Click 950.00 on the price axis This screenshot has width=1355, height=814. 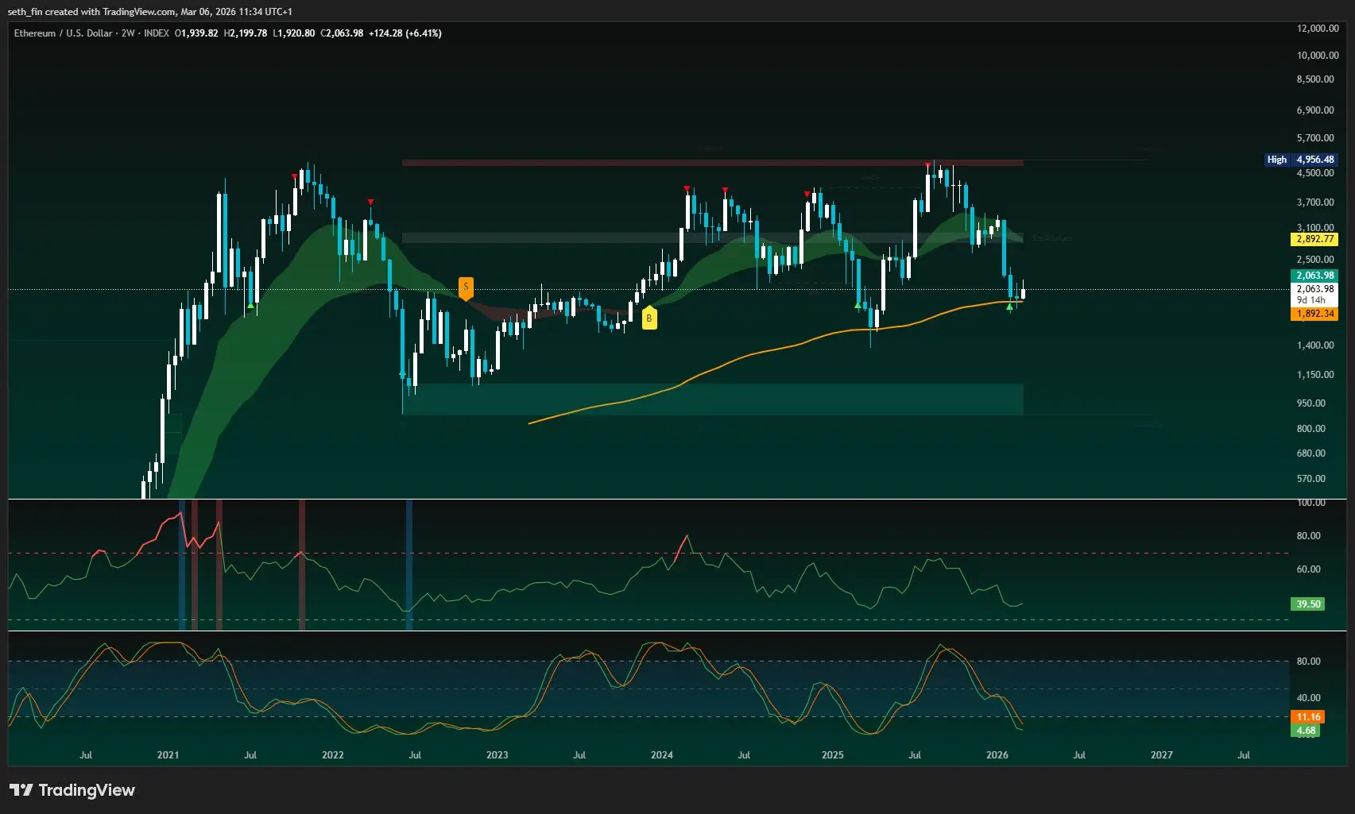[x=1311, y=403]
